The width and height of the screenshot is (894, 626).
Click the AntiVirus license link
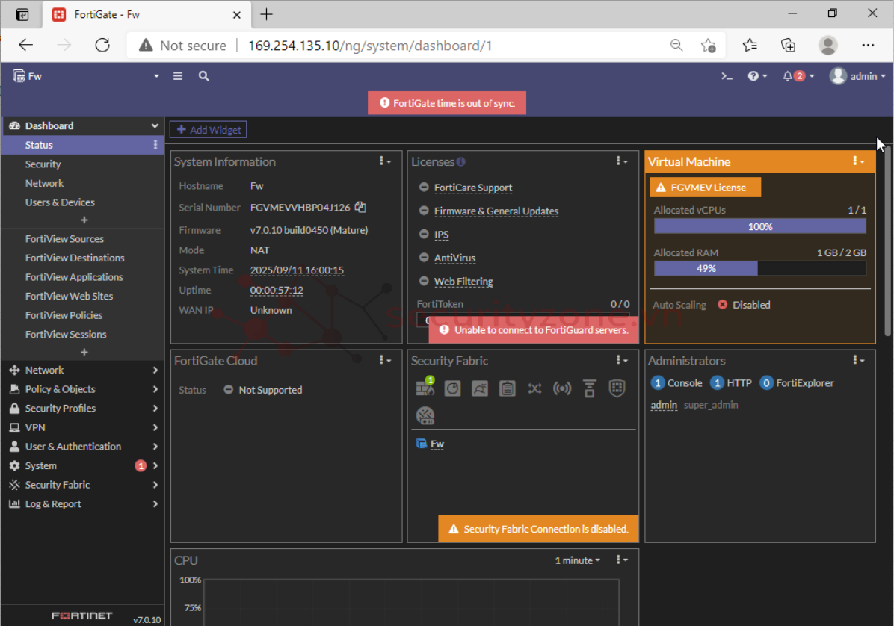click(x=454, y=258)
